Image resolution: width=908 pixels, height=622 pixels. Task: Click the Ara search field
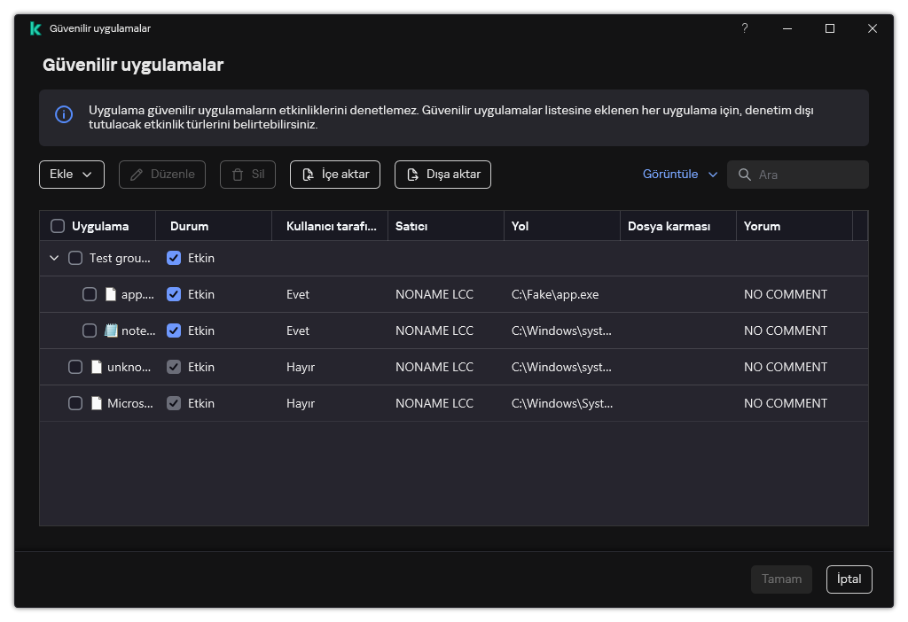pyautogui.click(x=809, y=175)
